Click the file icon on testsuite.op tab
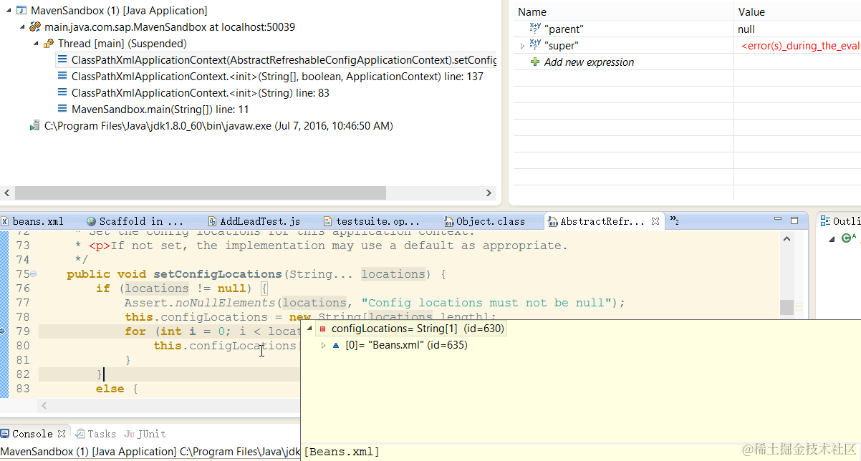861x461 pixels. [x=328, y=221]
